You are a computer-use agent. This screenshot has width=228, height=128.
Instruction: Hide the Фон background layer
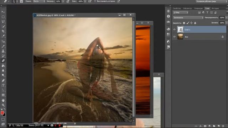coord(174,37)
